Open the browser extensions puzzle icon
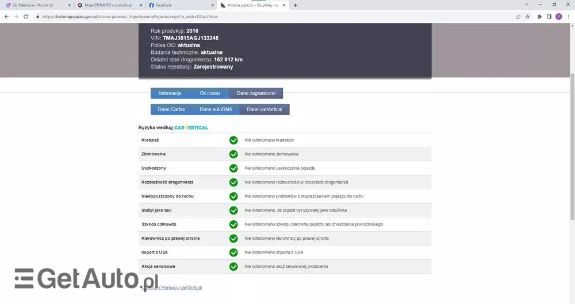This screenshot has width=575, height=304. tap(539, 17)
